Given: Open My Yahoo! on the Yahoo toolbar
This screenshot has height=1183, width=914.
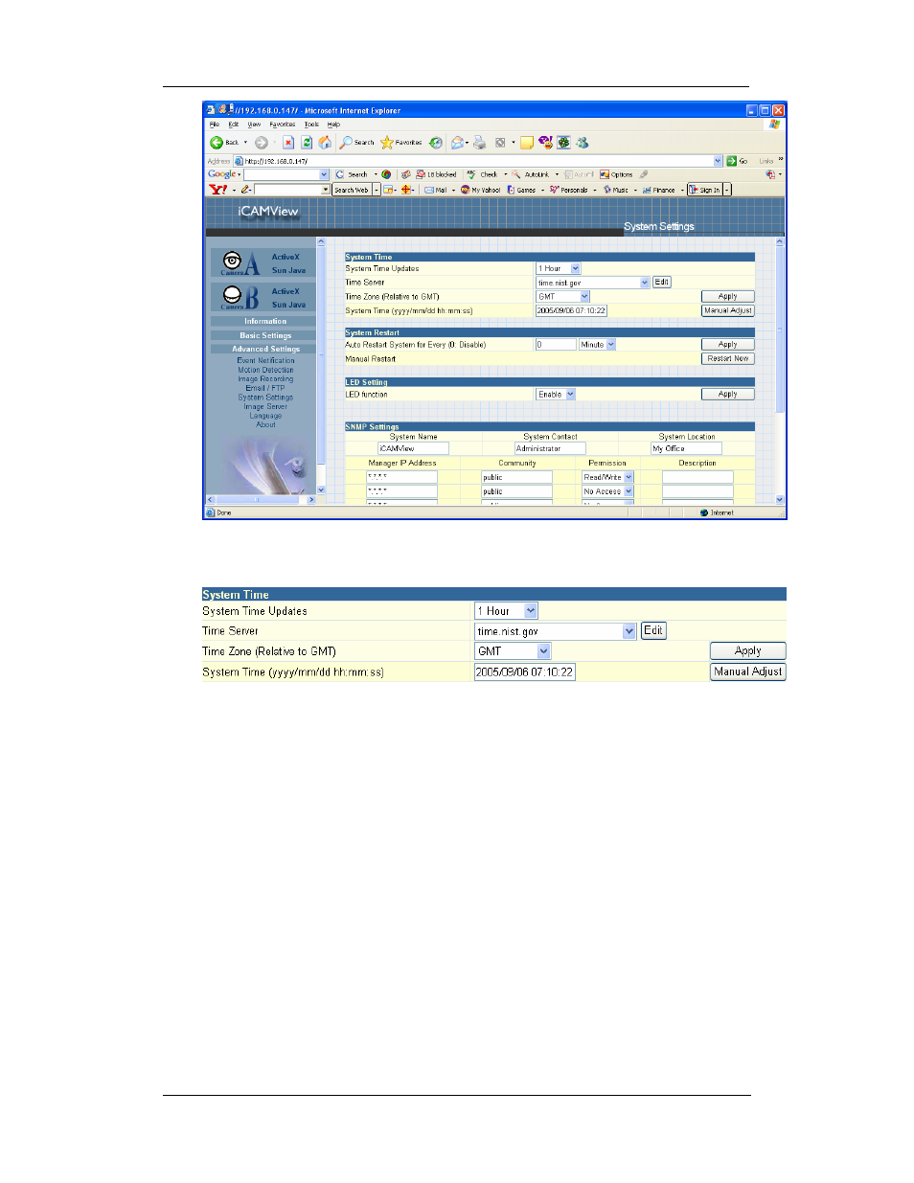Looking at the screenshot, I should pos(481,190).
